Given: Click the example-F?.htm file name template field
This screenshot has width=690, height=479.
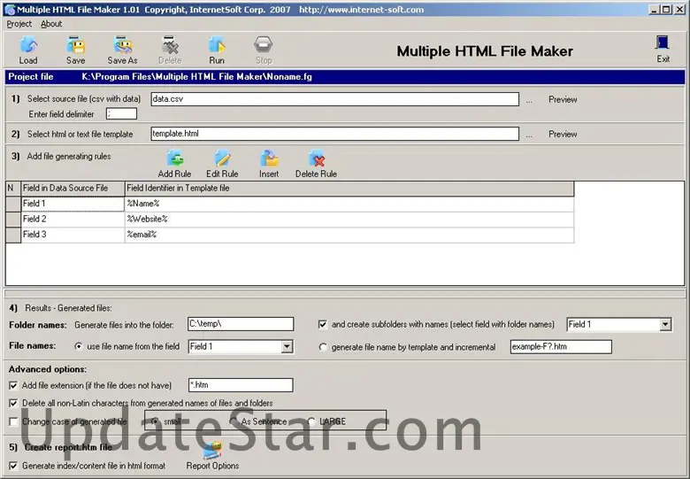Looking at the screenshot, I should pyautogui.click(x=561, y=346).
